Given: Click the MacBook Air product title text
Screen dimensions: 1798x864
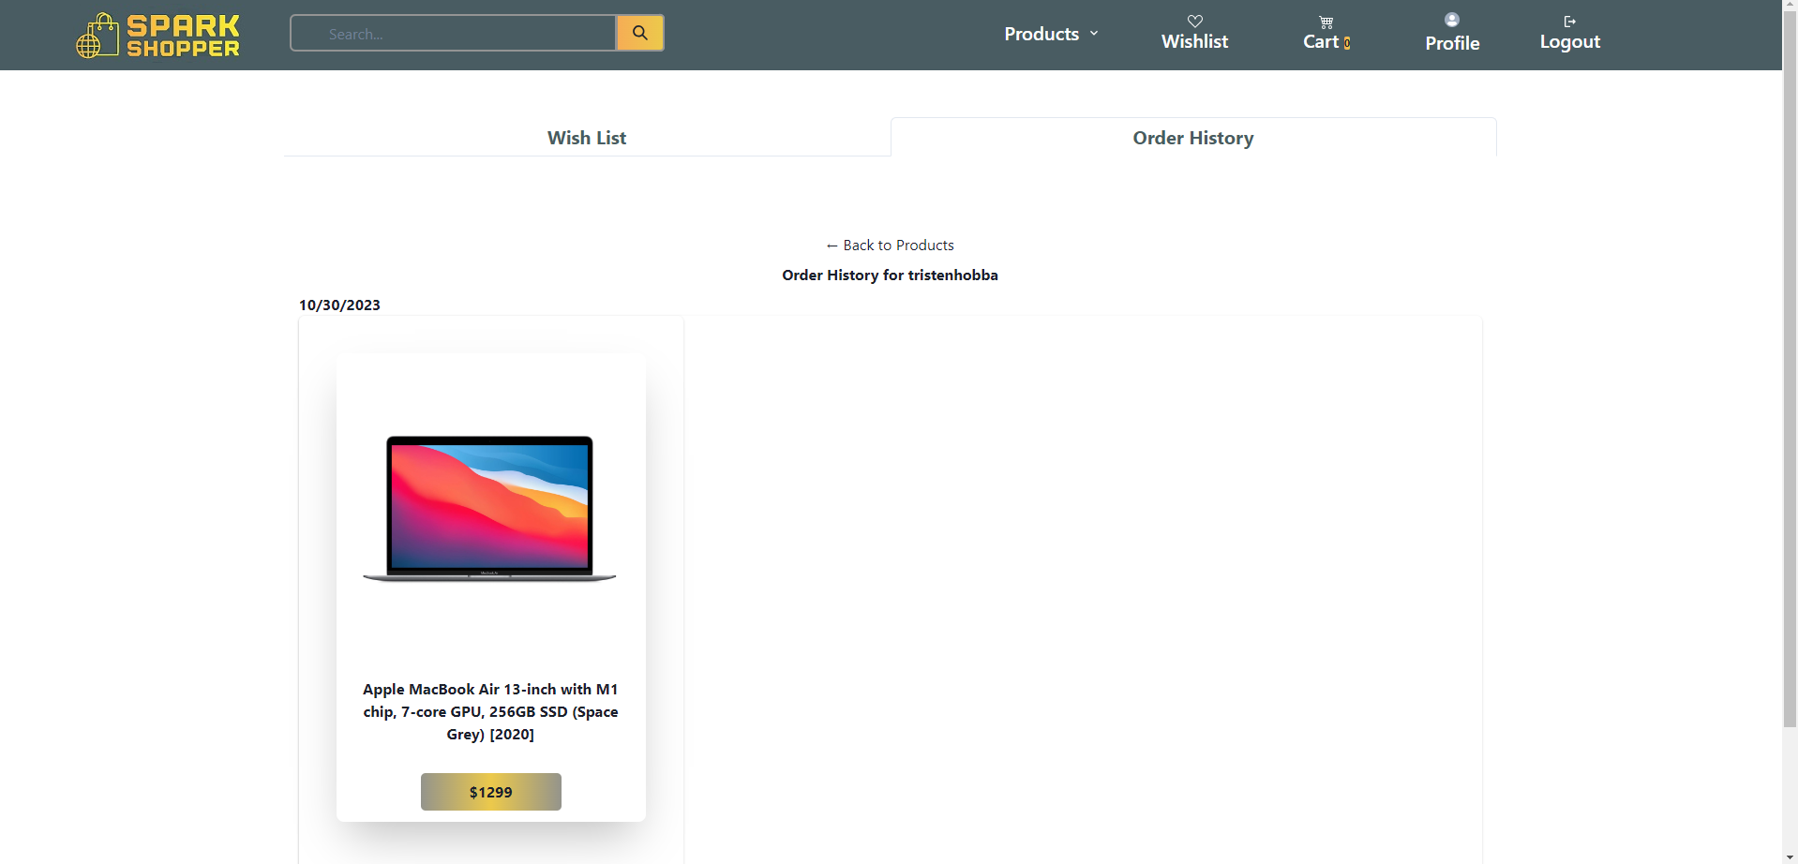Looking at the screenshot, I should coord(490,711).
